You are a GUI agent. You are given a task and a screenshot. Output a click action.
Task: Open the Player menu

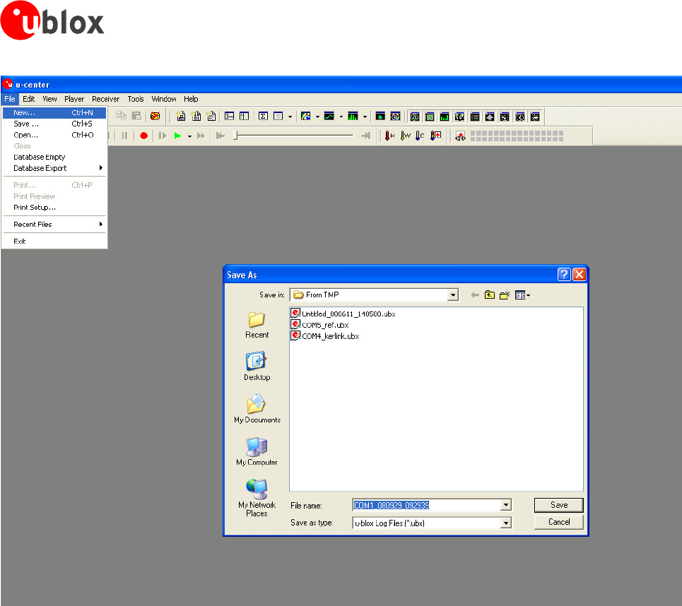click(74, 99)
